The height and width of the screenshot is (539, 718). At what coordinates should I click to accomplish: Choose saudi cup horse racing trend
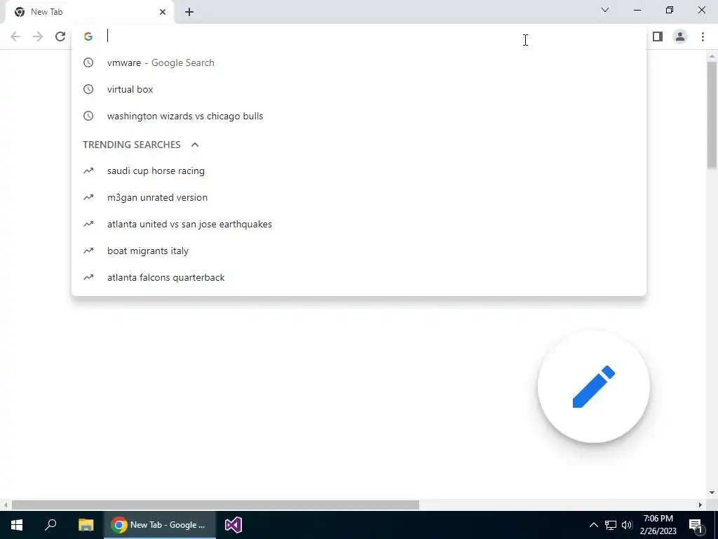[358, 171]
